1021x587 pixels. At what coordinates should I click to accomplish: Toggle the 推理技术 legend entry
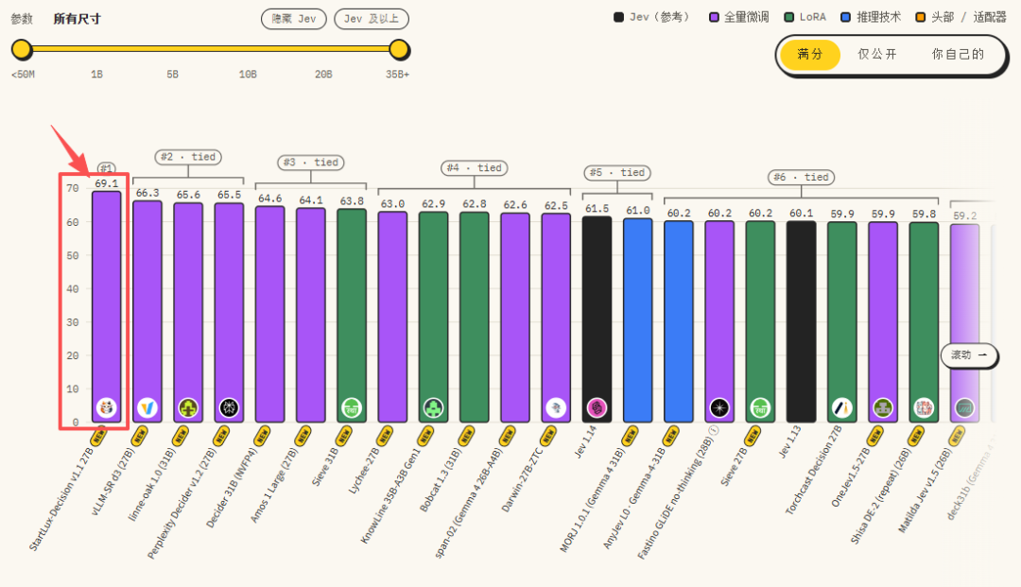click(872, 17)
